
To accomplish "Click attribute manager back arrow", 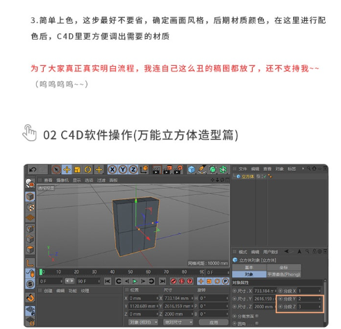I will (x=287, y=251).
